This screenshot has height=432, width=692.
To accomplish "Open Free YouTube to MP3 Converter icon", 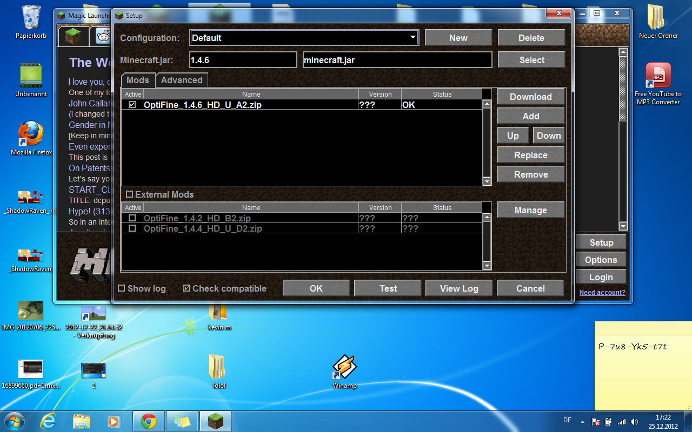I will [x=658, y=77].
